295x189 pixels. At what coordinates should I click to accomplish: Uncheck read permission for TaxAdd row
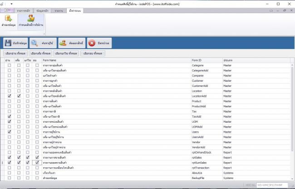[9, 116]
